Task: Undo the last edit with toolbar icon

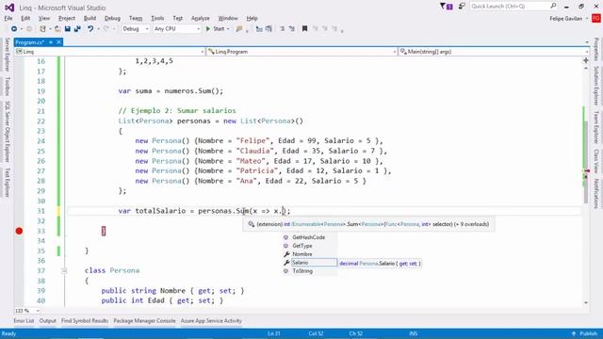Action: pyautogui.click(x=90, y=29)
